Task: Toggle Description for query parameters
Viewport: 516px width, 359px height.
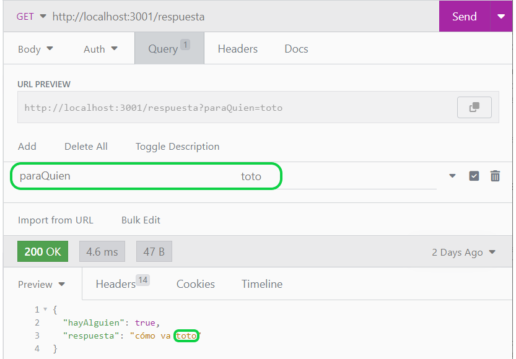Action: (177, 146)
